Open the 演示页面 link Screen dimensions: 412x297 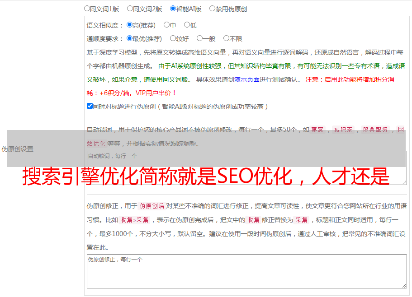[247, 79]
